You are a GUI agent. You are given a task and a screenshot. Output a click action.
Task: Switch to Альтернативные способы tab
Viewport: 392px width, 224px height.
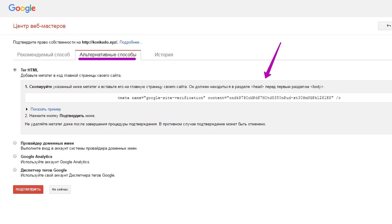tap(108, 55)
